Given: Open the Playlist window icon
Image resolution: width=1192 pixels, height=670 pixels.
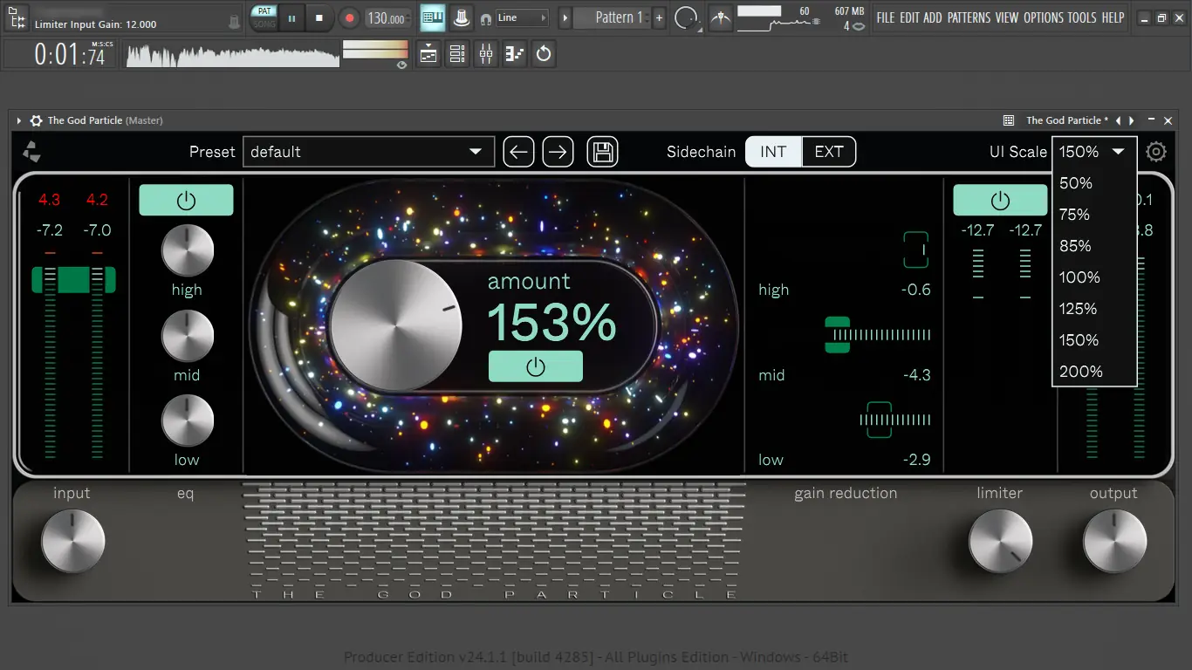Looking at the screenshot, I should (428, 54).
